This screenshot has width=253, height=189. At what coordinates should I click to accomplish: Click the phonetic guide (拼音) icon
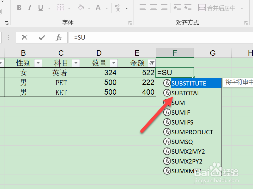click(x=118, y=8)
